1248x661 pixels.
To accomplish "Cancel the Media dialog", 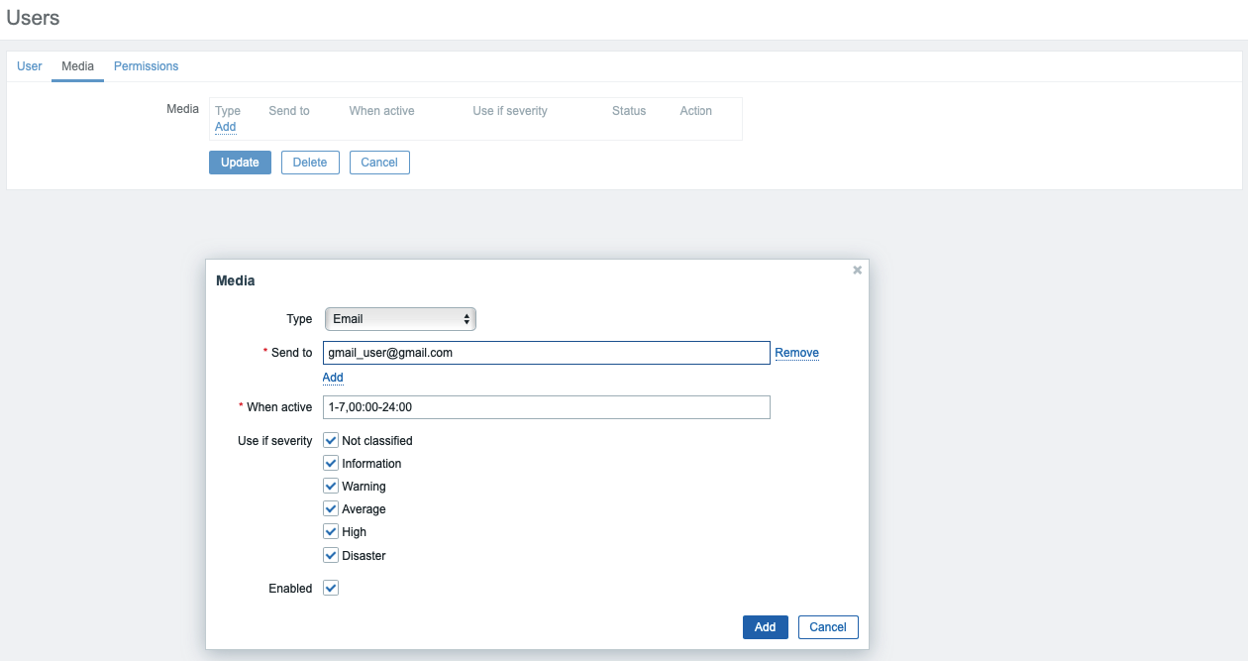I will coord(827,627).
